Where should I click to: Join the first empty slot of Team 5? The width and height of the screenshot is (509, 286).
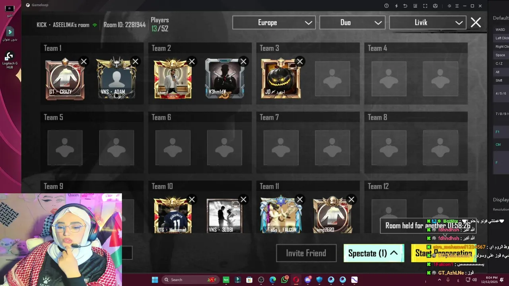pos(65,148)
